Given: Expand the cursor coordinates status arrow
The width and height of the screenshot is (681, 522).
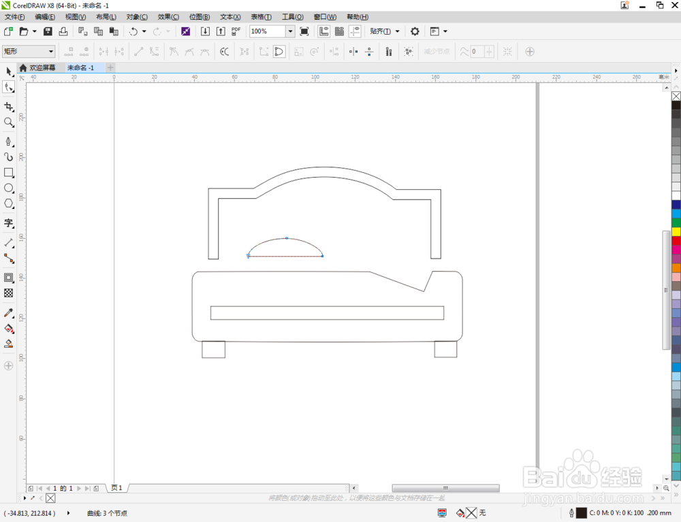Looking at the screenshot, I should click(69, 513).
